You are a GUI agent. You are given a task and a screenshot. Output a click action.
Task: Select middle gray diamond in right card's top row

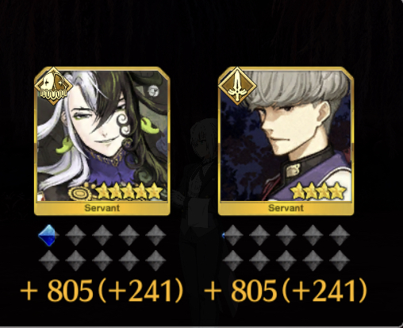286,235
